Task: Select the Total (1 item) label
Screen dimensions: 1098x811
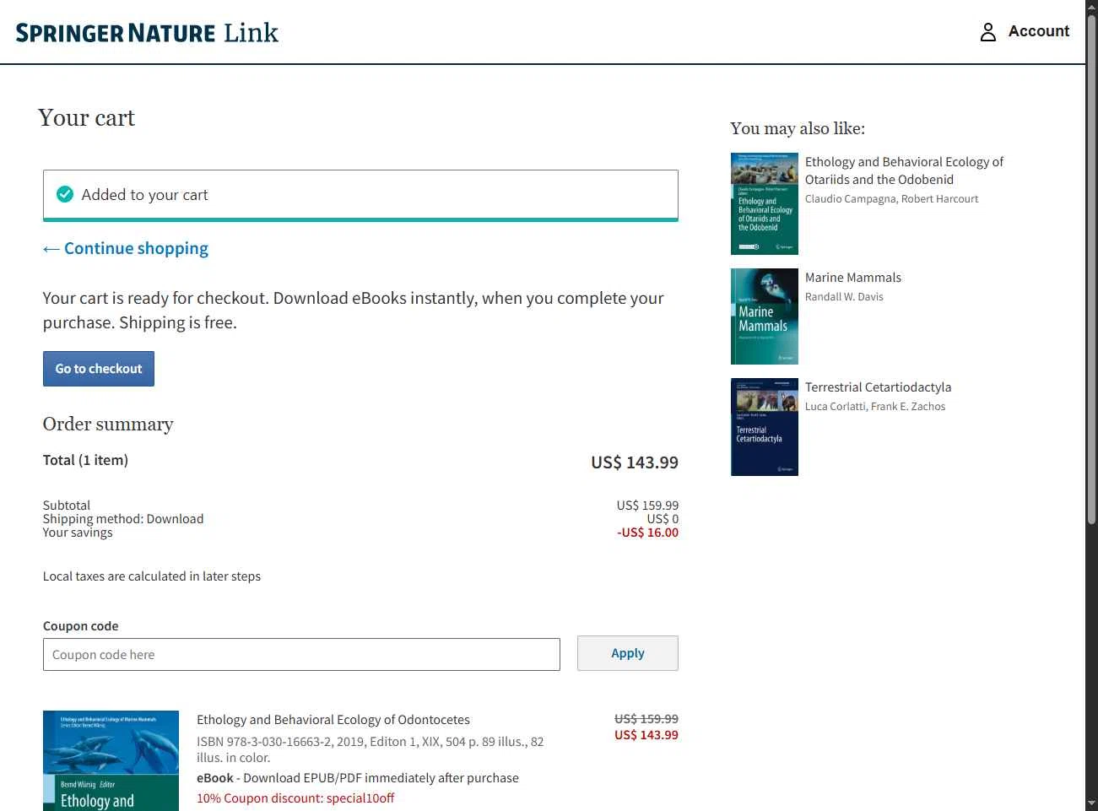Action: click(x=85, y=460)
